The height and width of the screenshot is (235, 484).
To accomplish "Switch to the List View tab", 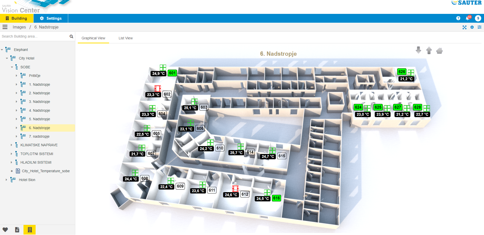I will click(x=126, y=38).
